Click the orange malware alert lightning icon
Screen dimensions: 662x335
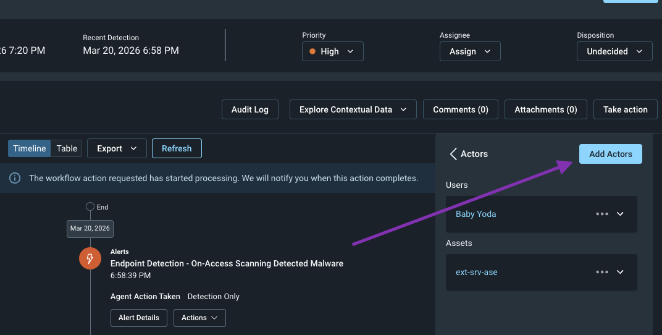[90, 258]
